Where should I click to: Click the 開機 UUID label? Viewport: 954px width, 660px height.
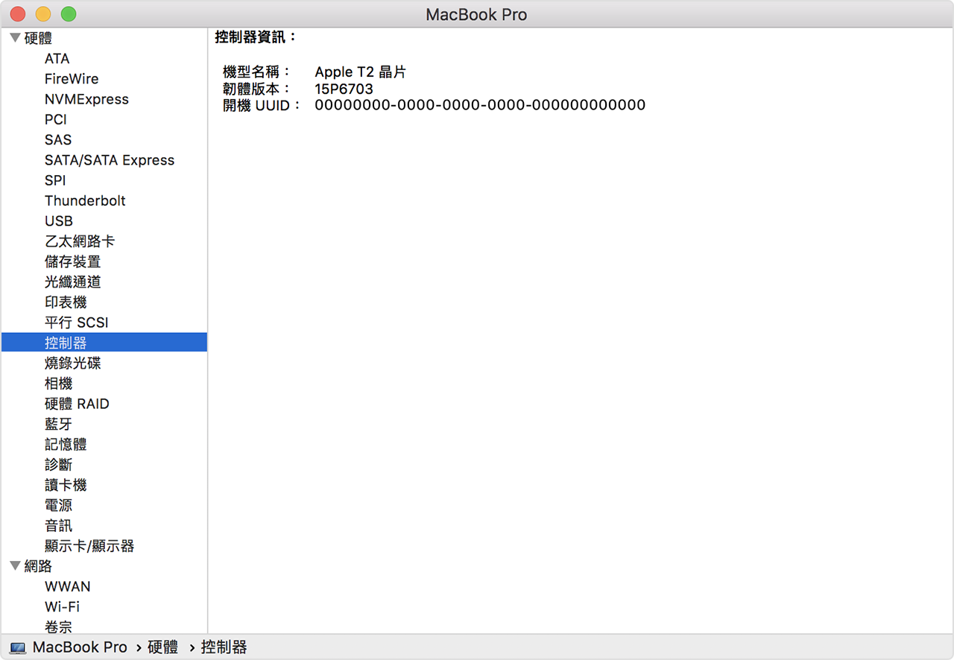[262, 105]
